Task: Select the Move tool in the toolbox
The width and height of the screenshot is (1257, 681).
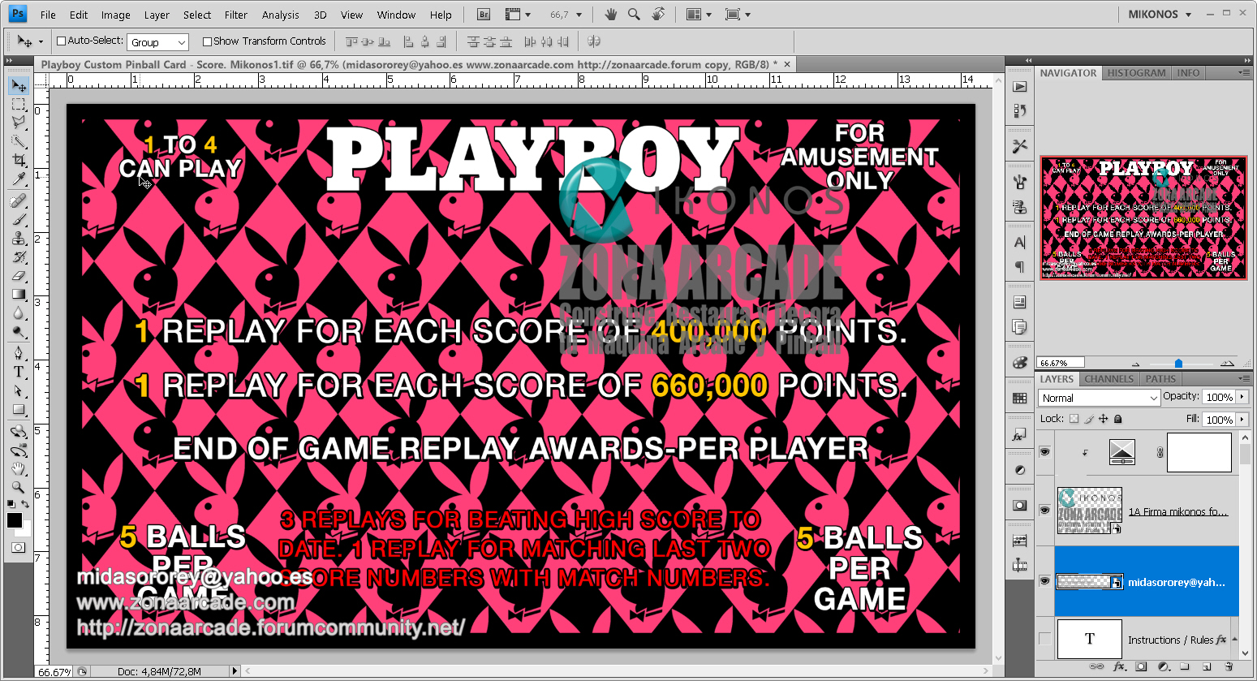Action: [19, 85]
